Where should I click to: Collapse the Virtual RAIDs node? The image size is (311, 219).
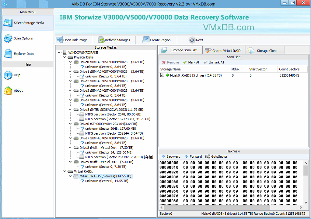pyautogui.click(x=65, y=171)
